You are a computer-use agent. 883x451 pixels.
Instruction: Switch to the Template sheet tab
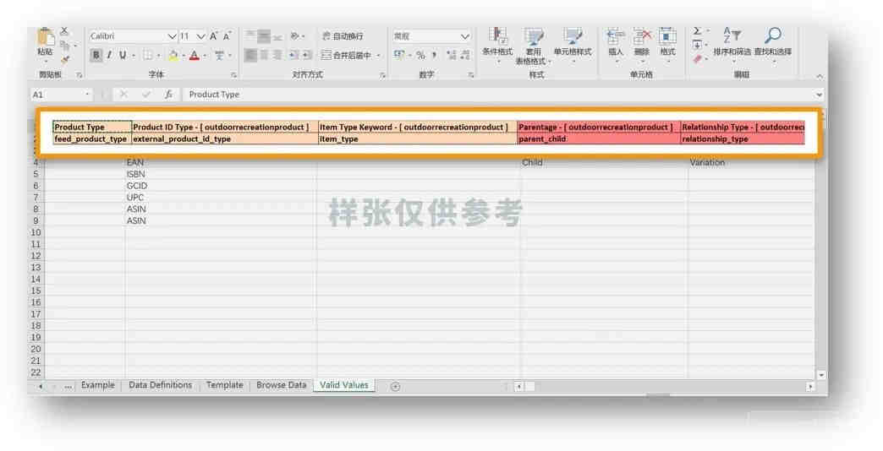click(224, 385)
